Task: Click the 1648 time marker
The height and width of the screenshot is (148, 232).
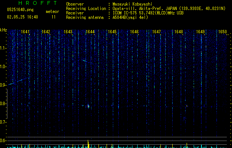Action: 179,32
